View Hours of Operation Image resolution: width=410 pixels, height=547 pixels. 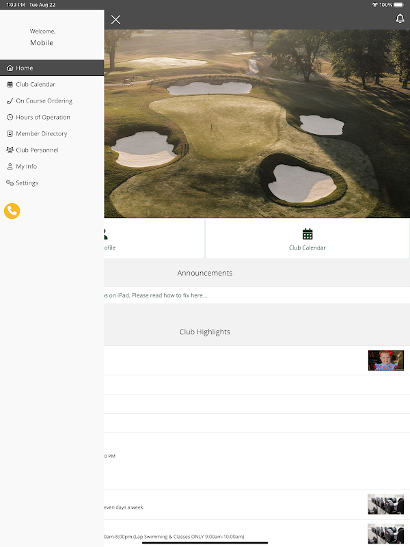[x=52, y=117]
